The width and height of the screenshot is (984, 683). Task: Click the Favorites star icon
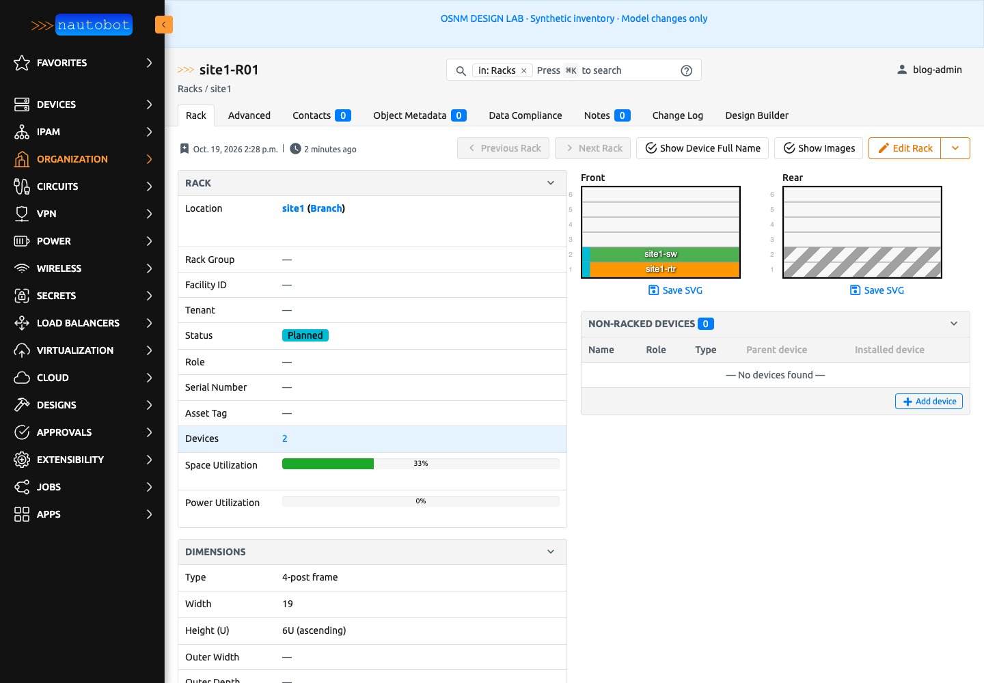pos(22,63)
